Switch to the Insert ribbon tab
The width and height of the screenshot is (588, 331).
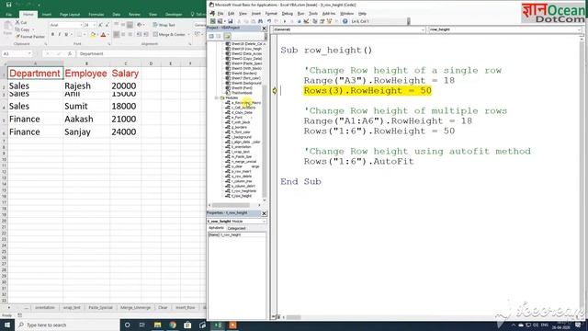click(x=47, y=15)
